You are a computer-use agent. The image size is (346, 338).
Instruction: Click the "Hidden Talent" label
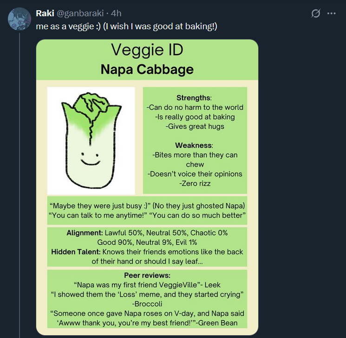76,252
